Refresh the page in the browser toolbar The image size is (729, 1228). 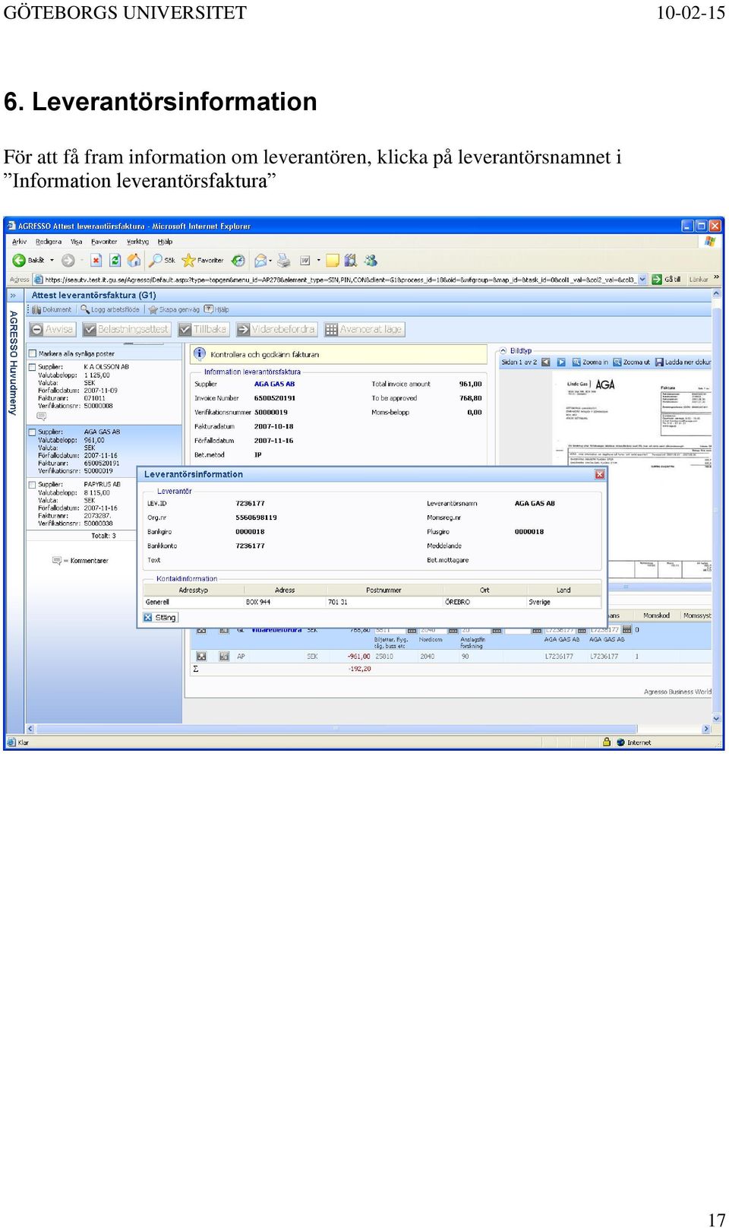click(115, 261)
